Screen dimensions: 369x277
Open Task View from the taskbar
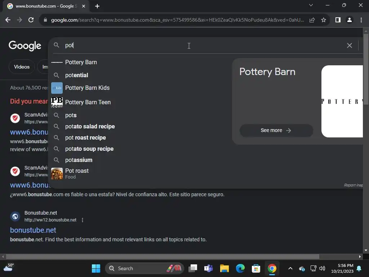(193, 268)
